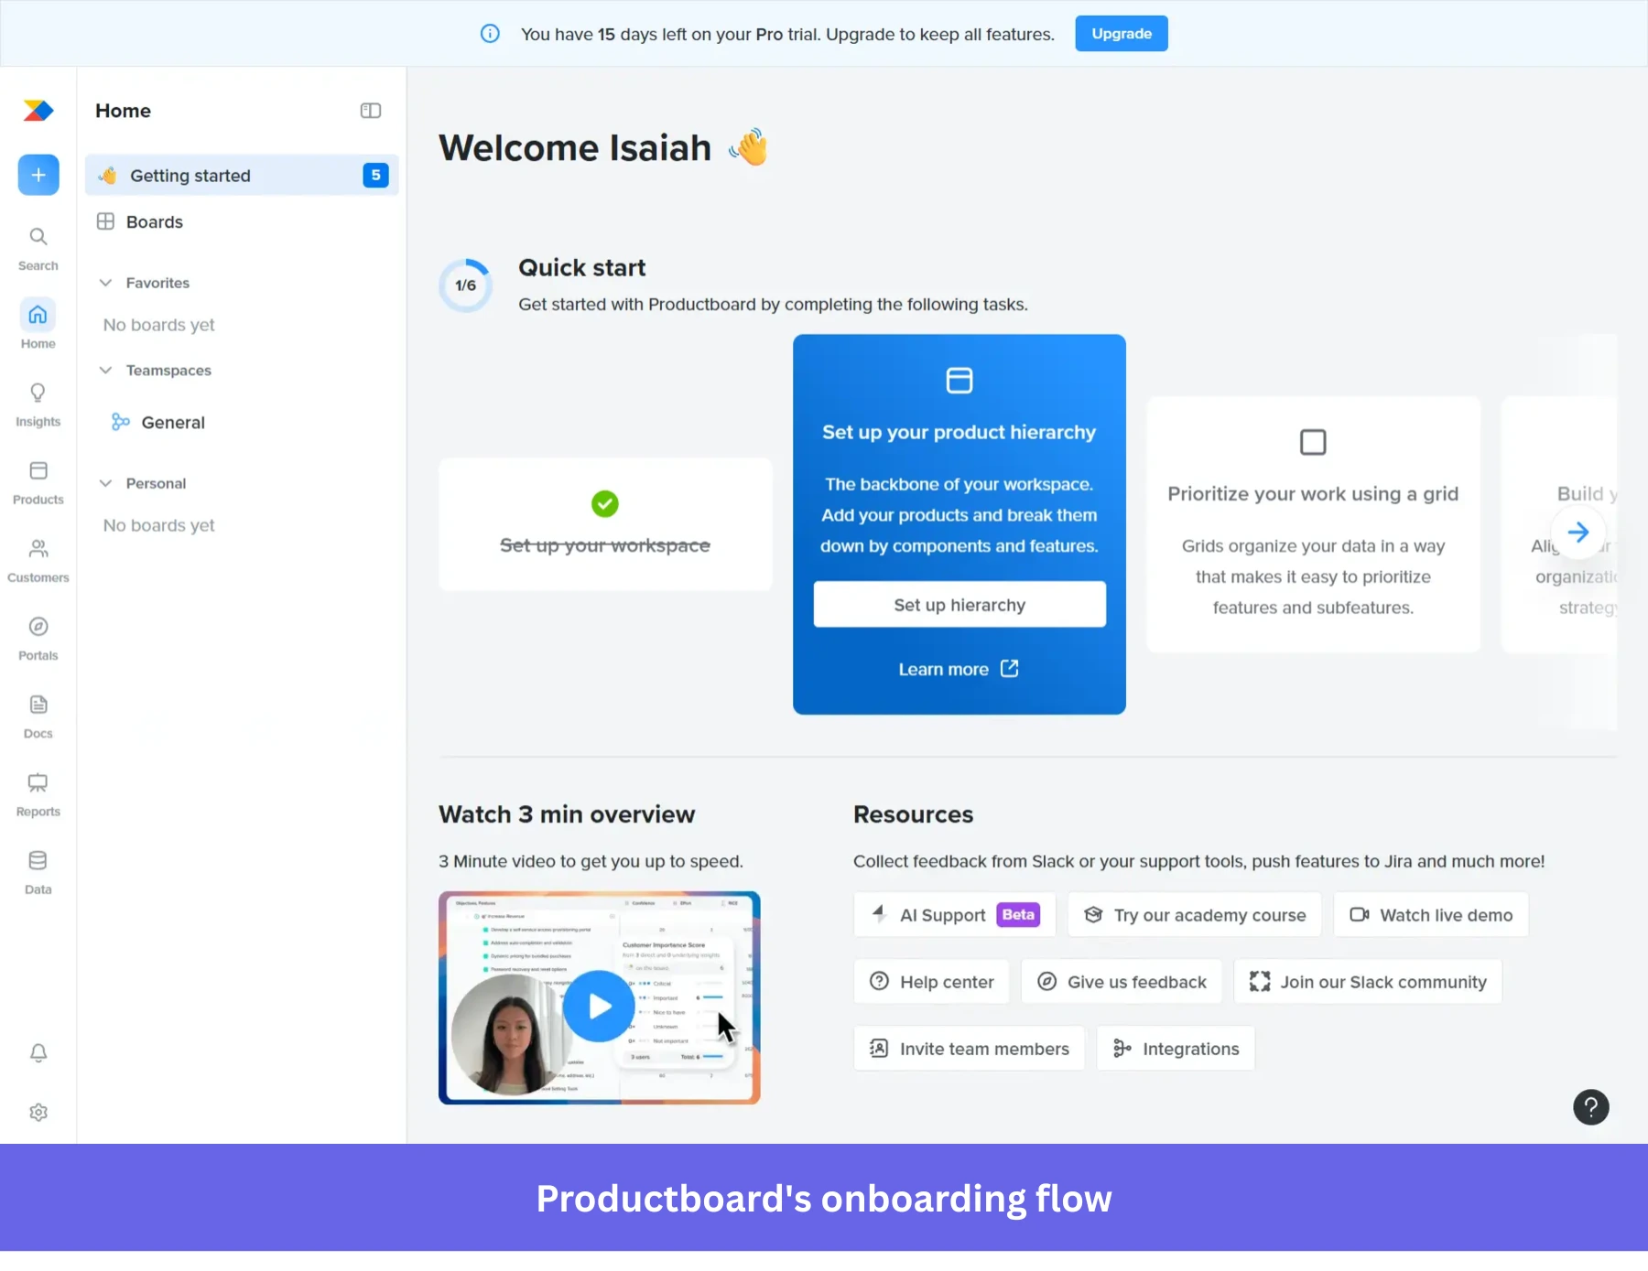
Task: Click the next arrow on quick start carousel
Action: coord(1578,533)
